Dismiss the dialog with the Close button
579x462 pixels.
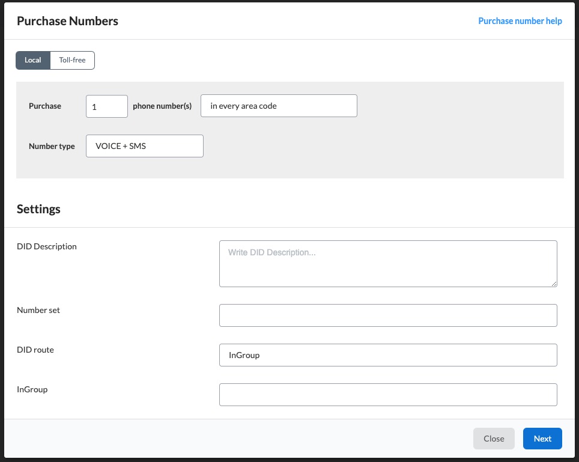coord(494,439)
